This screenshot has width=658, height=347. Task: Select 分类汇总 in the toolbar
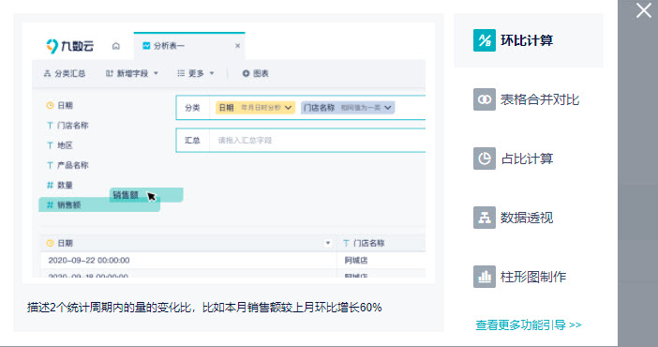pyautogui.click(x=65, y=73)
